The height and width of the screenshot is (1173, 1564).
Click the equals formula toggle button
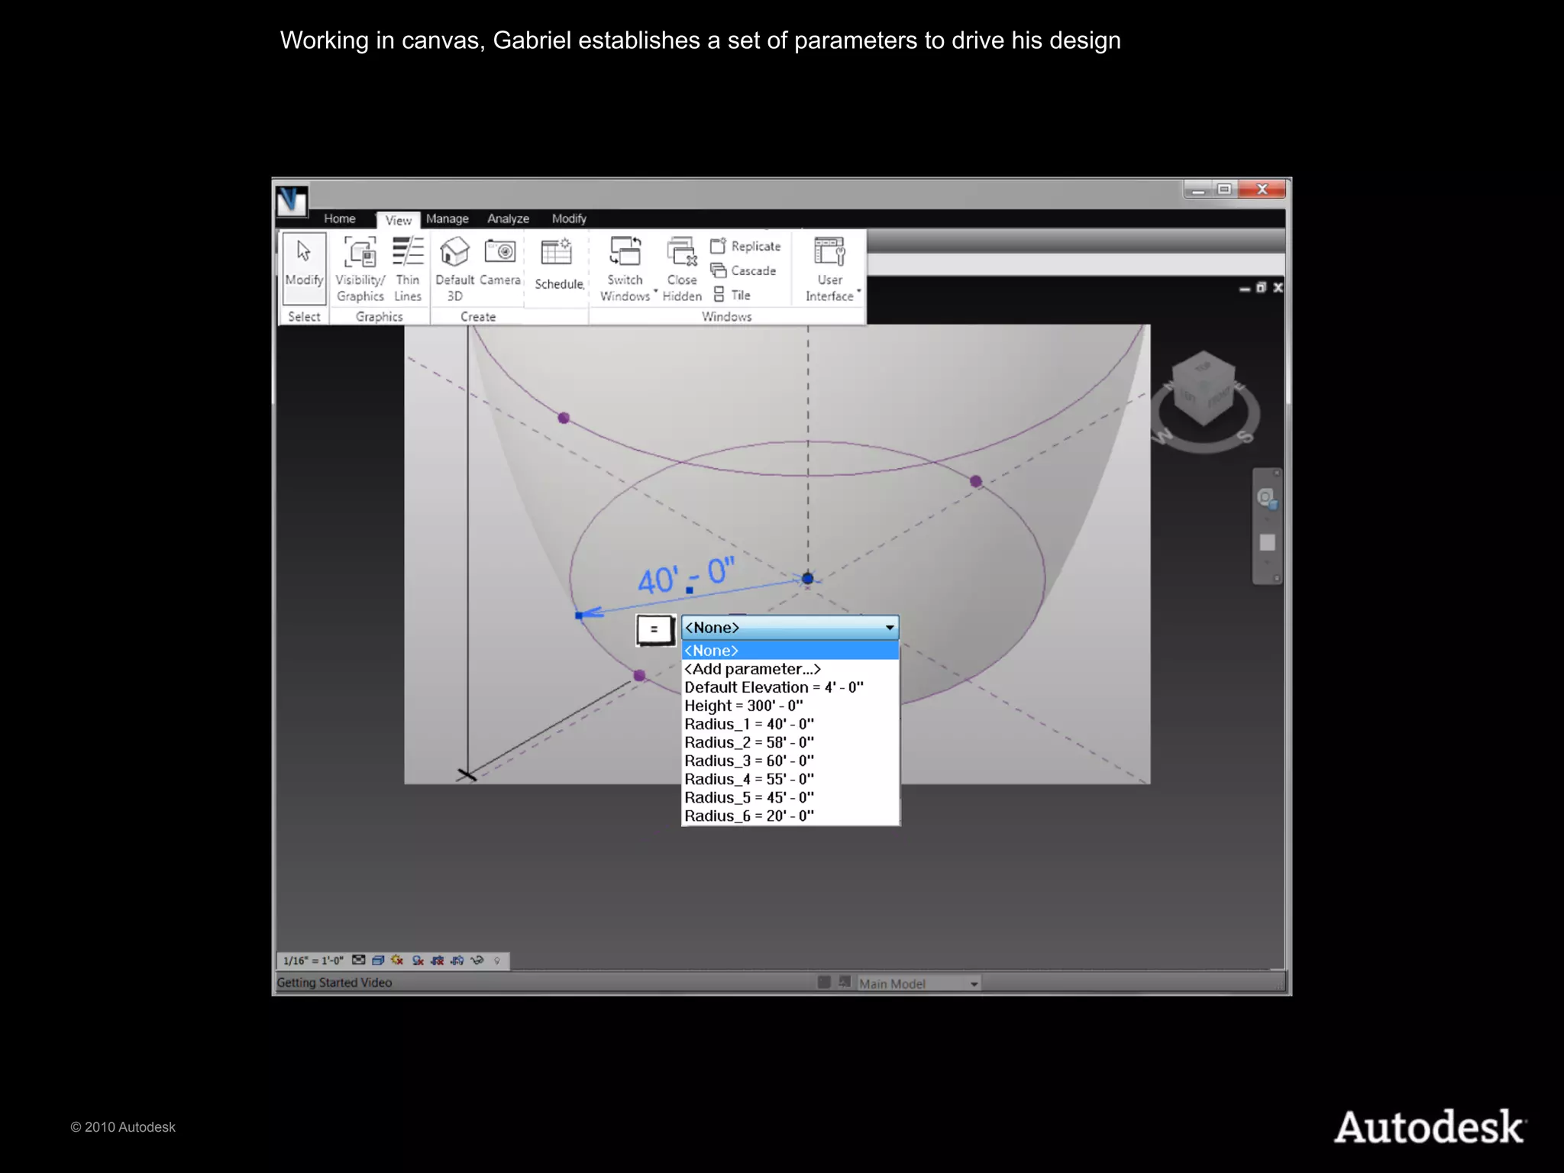(x=654, y=630)
